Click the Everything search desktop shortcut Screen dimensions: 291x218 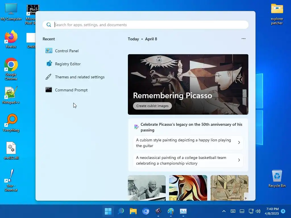11,123
